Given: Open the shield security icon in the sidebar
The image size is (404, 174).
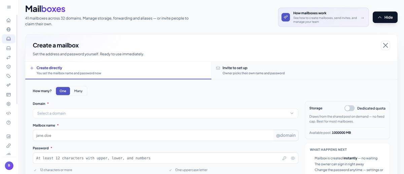Looking at the screenshot, I should [9, 67].
